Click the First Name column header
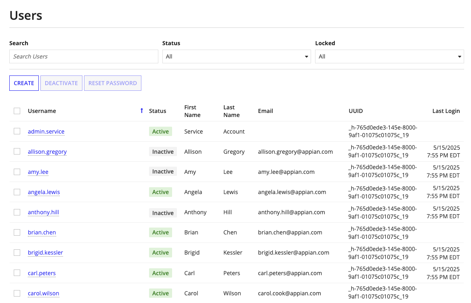Image resolution: width=471 pixels, height=303 pixels. (192, 111)
